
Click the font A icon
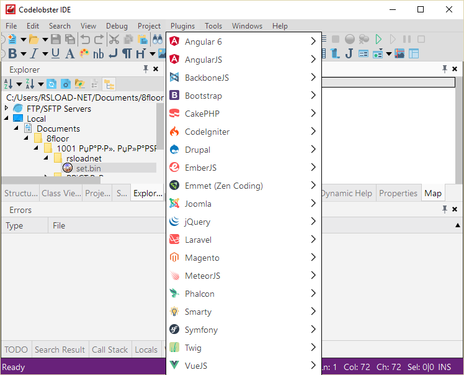[70, 54]
